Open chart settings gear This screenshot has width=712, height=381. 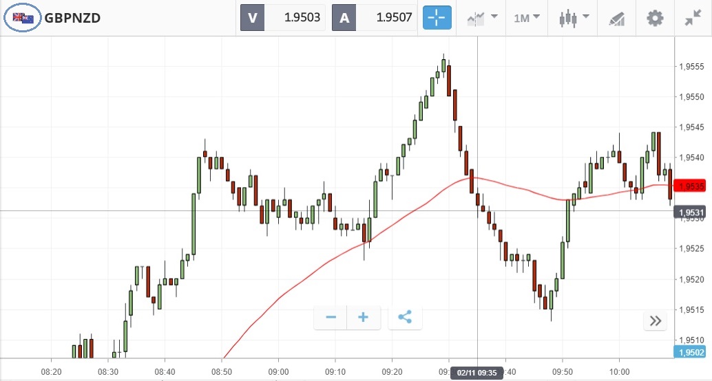(655, 18)
